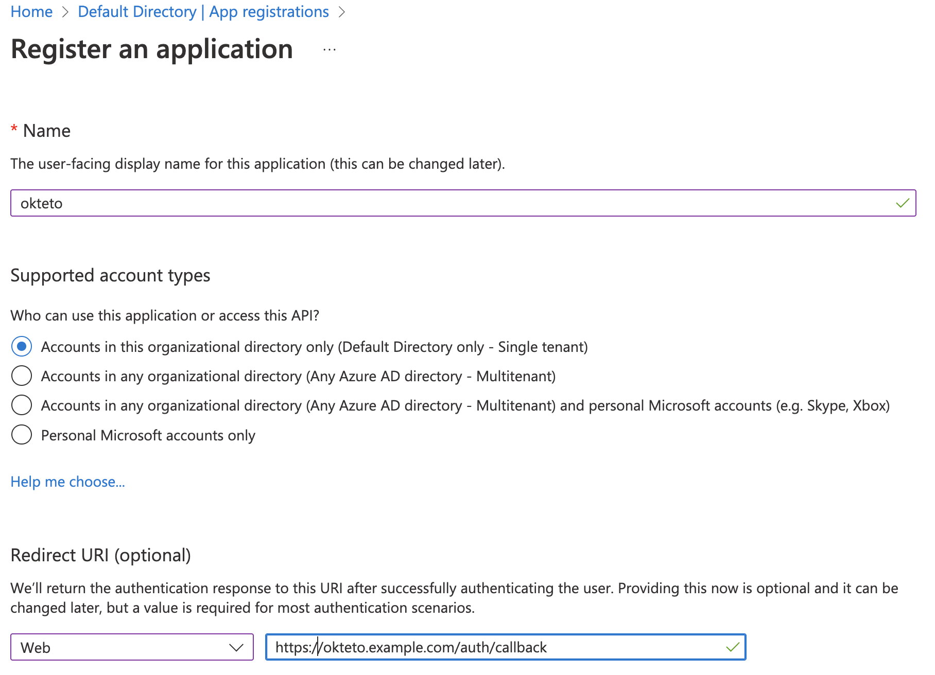The image size is (935, 675).
Task: Select Accounts in this organizational directory only
Action: 21,346
